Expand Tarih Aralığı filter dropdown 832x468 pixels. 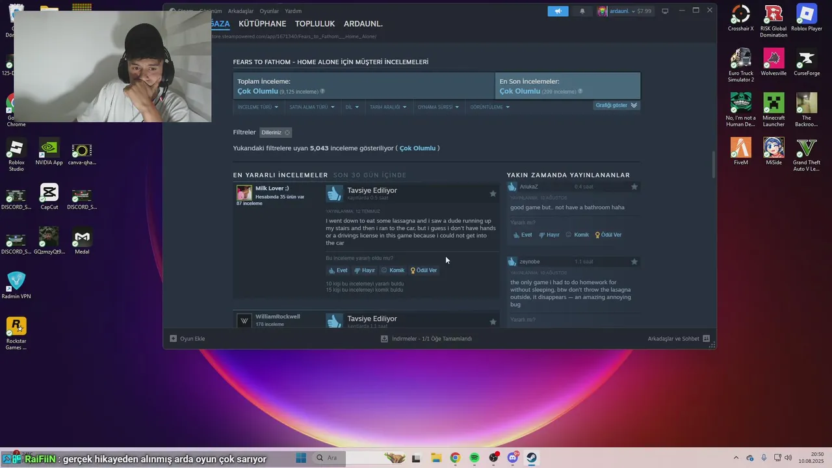pyautogui.click(x=388, y=107)
